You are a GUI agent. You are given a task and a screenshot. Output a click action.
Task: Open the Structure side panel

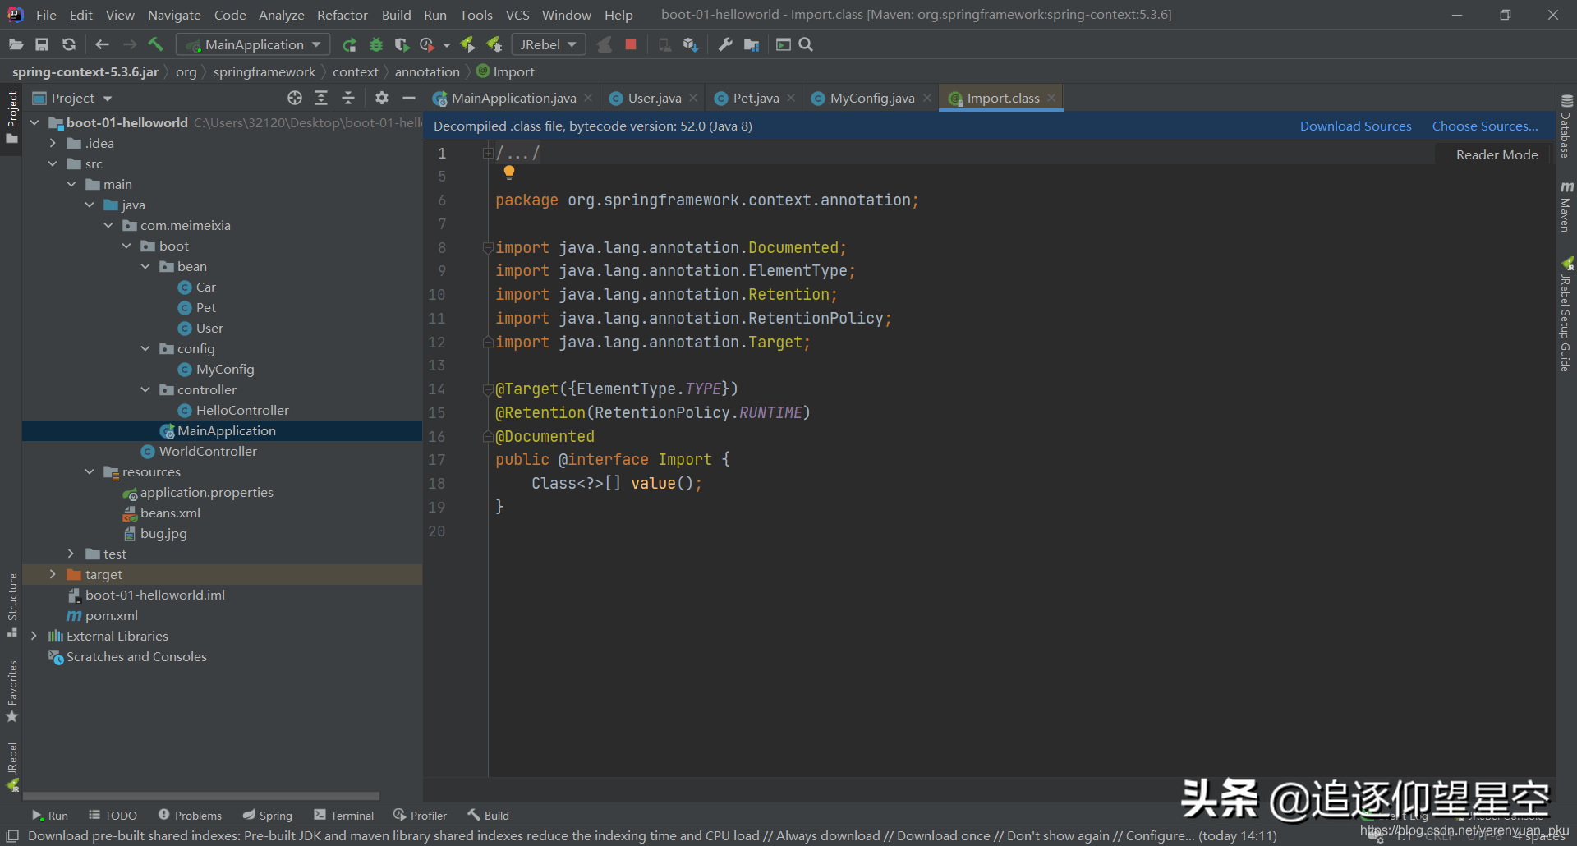click(x=11, y=605)
